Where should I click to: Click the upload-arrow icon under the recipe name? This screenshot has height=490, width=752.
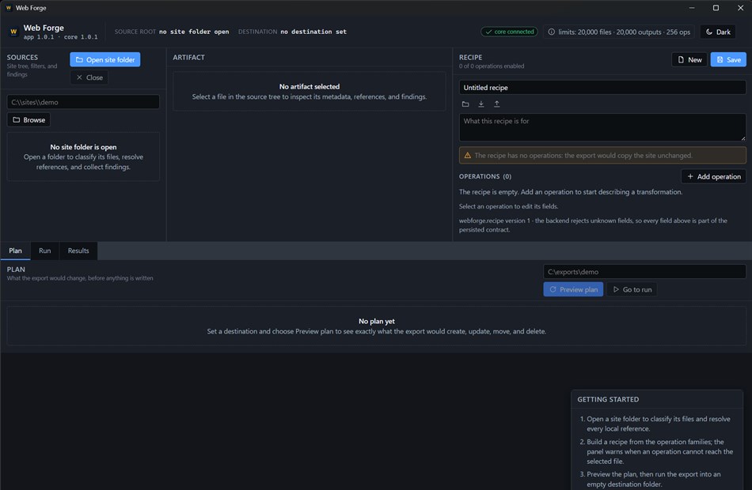tap(497, 104)
